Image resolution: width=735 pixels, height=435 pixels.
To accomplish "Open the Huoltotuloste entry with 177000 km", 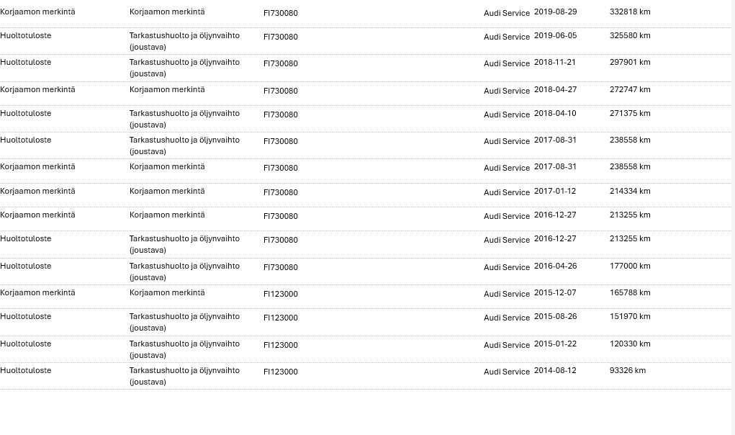I will 26,266.
